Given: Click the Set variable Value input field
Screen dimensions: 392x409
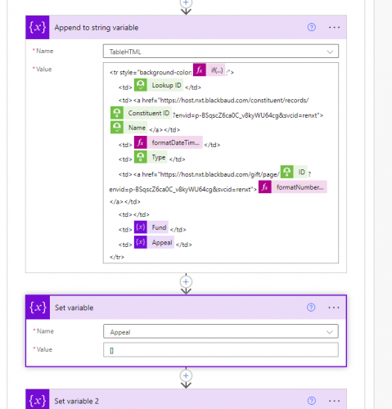Looking at the screenshot, I should (221, 350).
